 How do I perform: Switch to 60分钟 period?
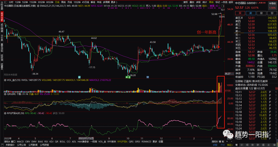[50, 2]
